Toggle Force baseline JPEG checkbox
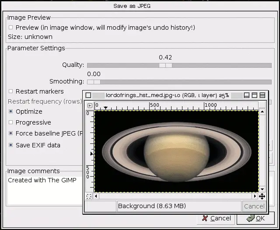This screenshot has height=230, width=280. pyautogui.click(x=11, y=133)
